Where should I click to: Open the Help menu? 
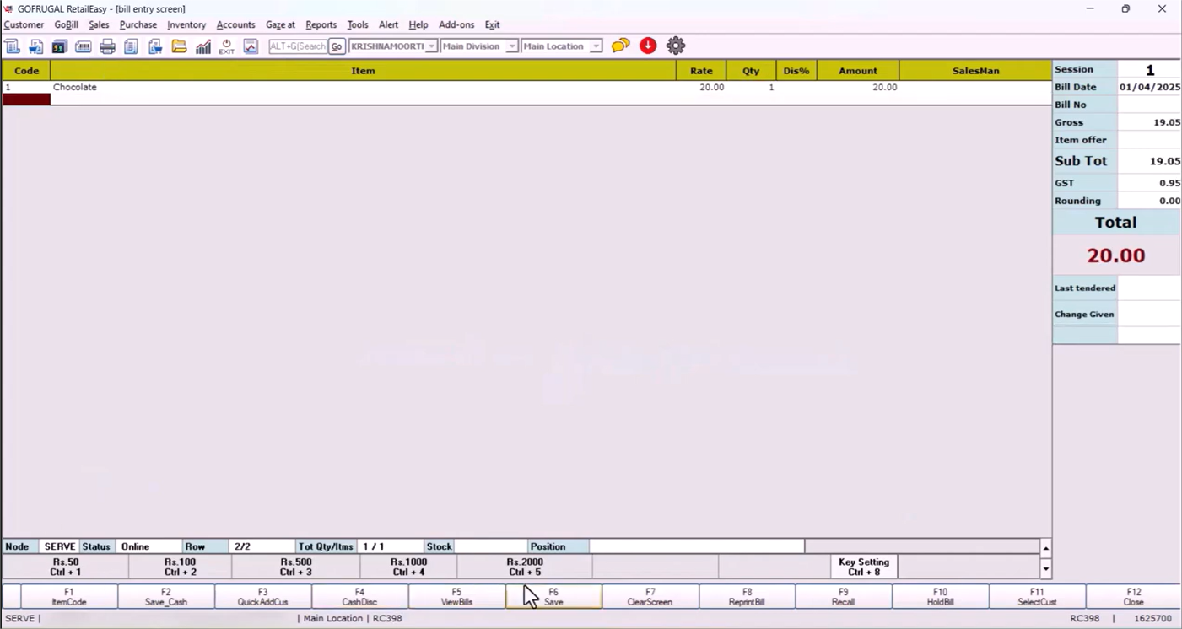[x=418, y=25]
